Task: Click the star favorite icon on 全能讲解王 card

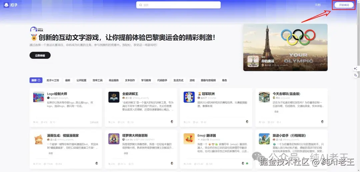Action: pos(129,122)
